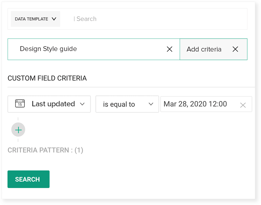Select the Design Style guide entry text
261x205 pixels.
coord(48,49)
